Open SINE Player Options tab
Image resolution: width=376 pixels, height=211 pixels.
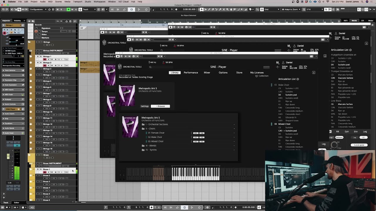click(x=223, y=72)
